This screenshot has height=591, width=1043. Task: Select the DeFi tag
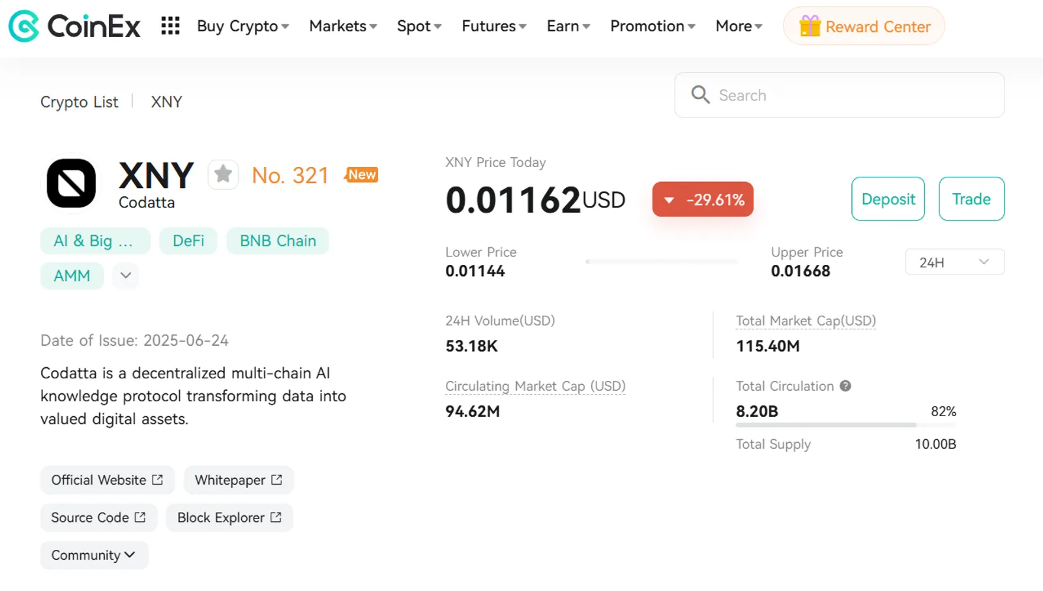188,241
